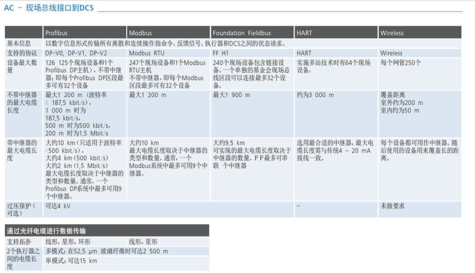Click the Profibus column header

click(58, 33)
